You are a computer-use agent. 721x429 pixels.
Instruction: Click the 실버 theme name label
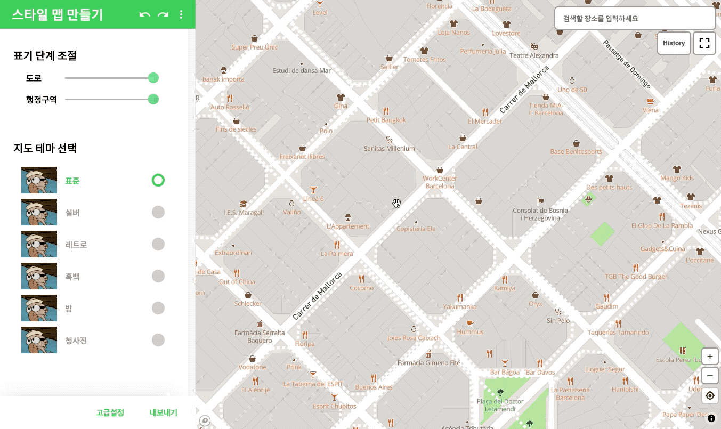(72, 213)
